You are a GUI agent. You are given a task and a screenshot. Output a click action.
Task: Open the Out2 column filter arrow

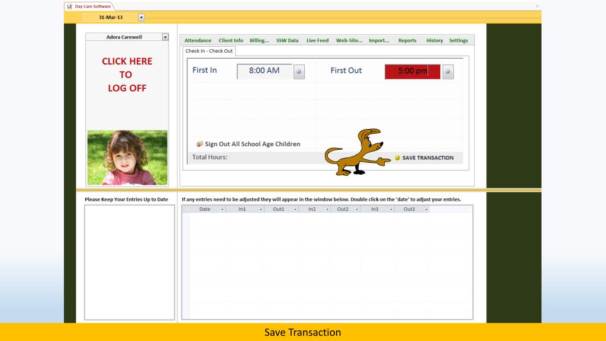pos(357,210)
